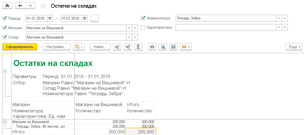
Task: Click the collapse all groups icon
Action: 117,47
